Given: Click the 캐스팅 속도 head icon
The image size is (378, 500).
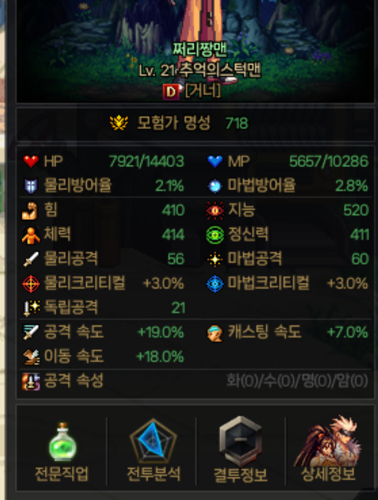Looking at the screenshot, I should point(215,333).
